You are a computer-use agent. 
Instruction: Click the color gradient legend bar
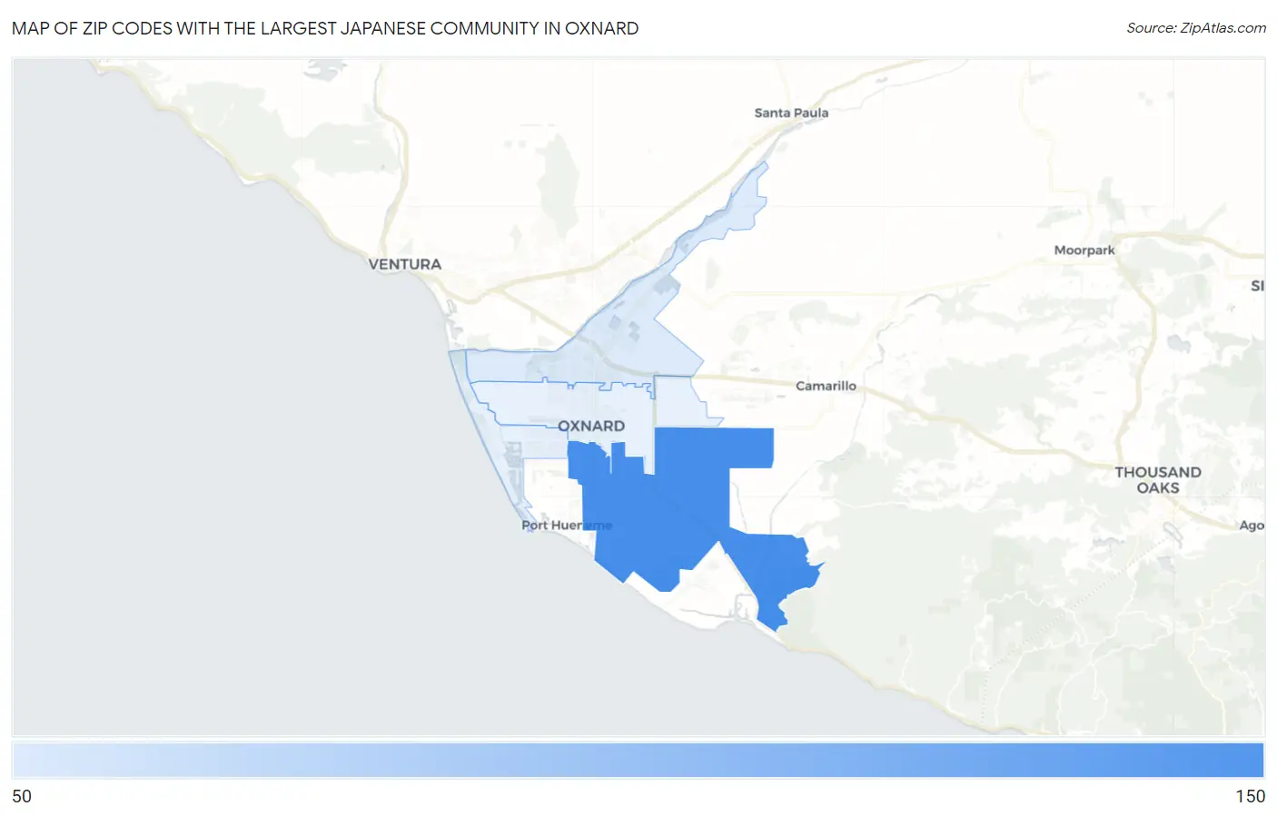click(x=638, y=761)
